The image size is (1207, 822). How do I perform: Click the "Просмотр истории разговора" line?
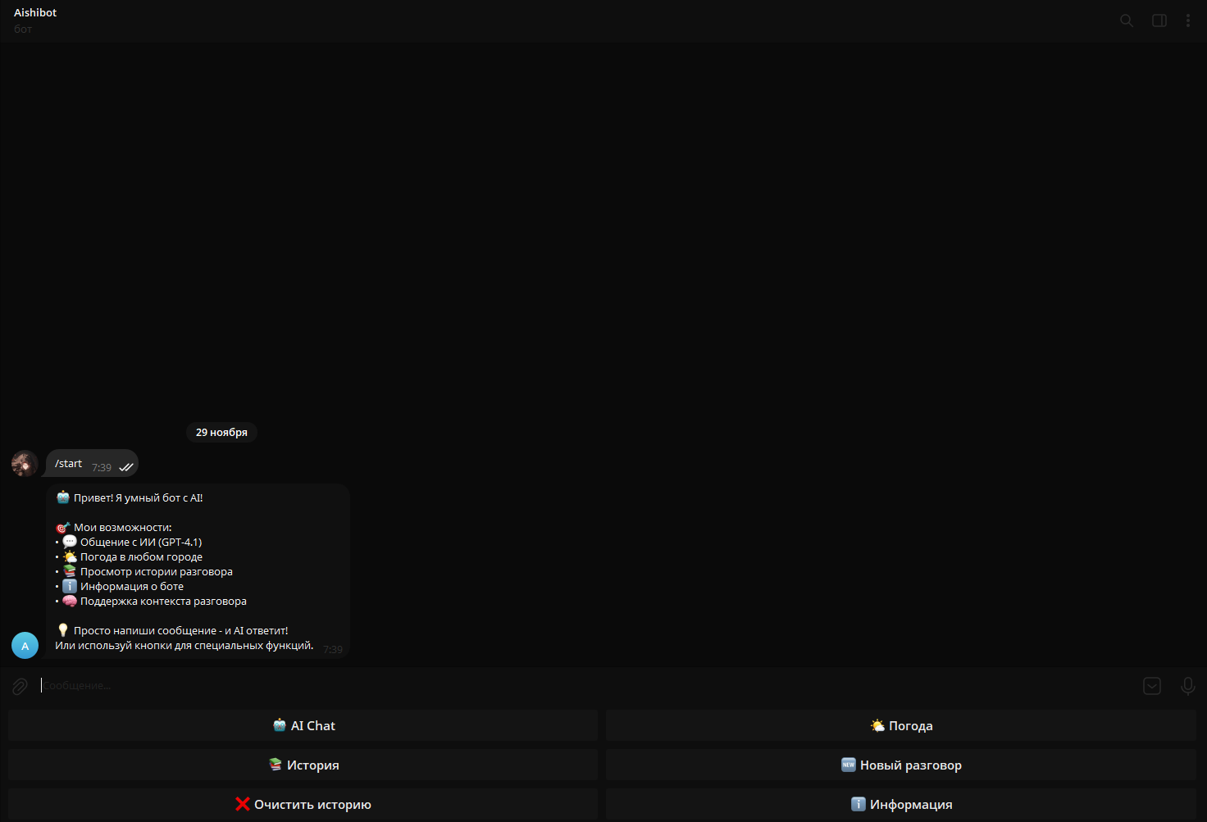(x=157, y=572)
